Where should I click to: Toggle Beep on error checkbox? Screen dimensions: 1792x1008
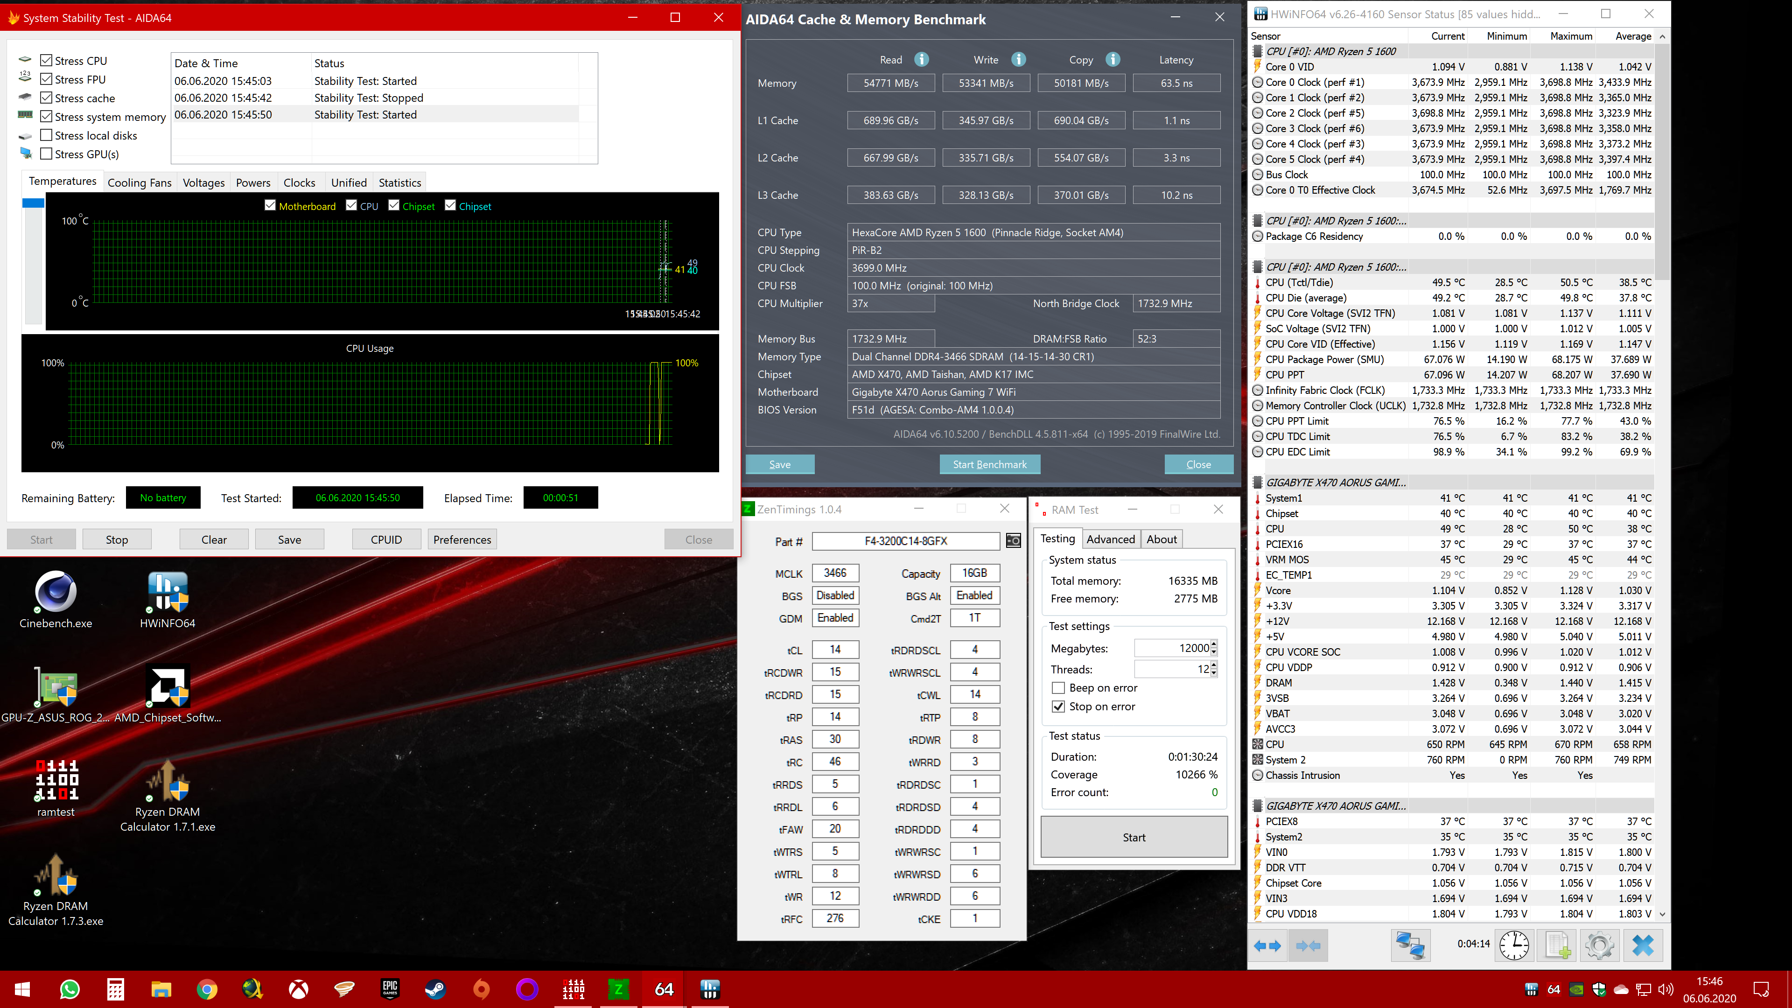point(1058,687)
